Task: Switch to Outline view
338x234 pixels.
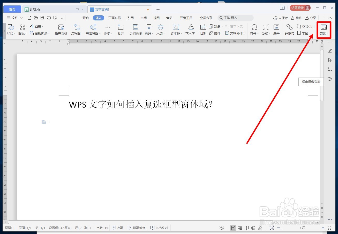Action: [x=240, y=228]
